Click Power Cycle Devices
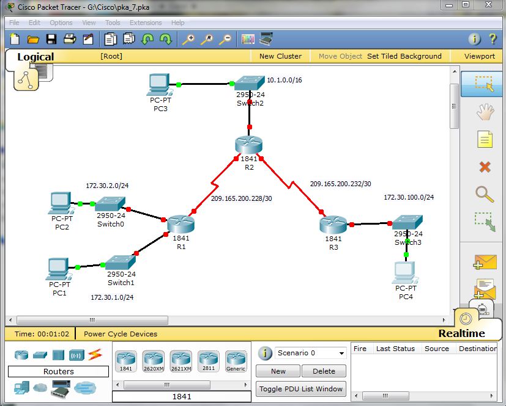 [x=121, y=334]
